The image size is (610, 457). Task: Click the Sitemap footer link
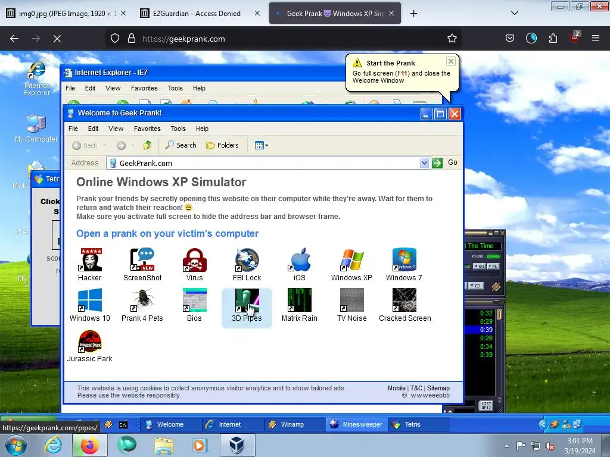pos(438,388)
